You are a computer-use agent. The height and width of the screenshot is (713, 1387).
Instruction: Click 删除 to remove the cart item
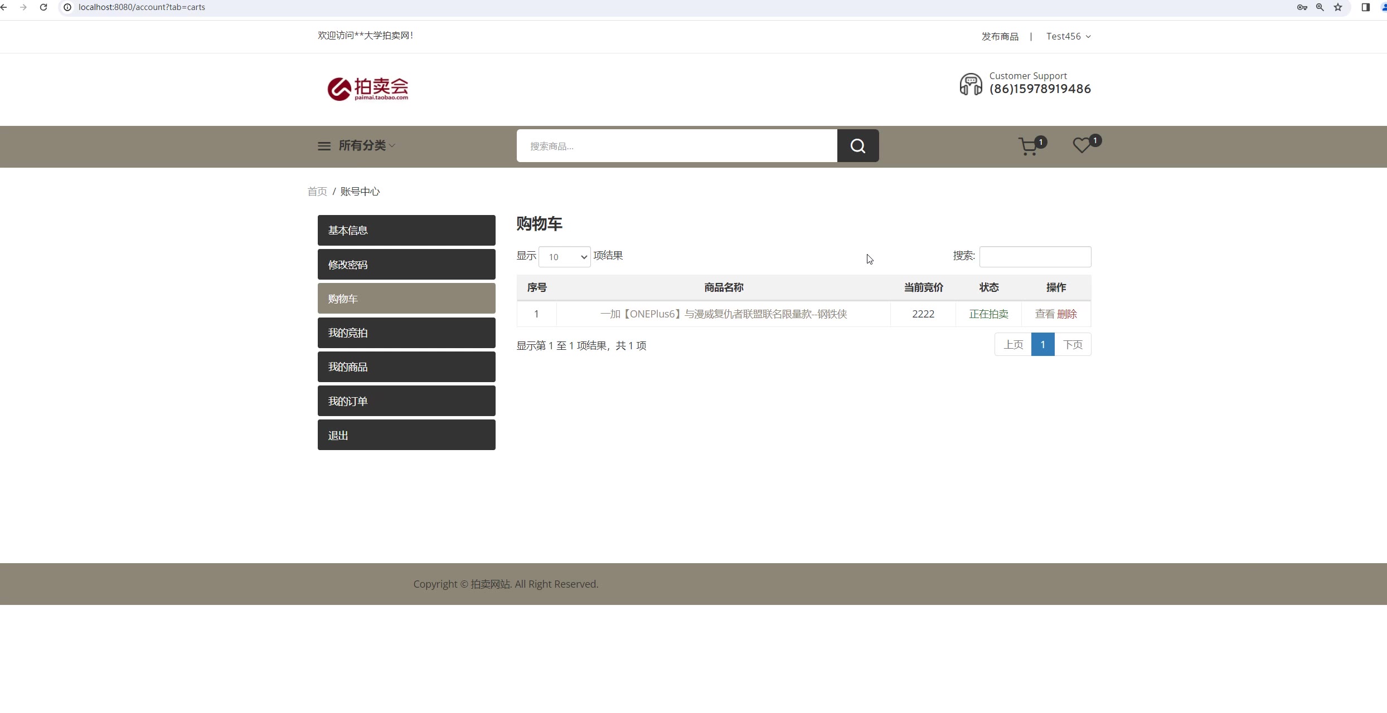[1067, 314]
